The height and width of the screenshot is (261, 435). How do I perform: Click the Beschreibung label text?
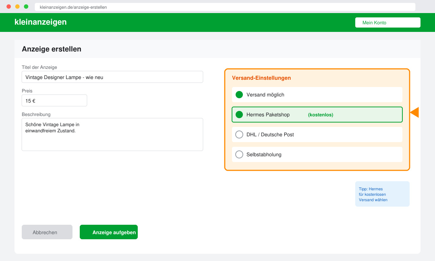point(36,114)
